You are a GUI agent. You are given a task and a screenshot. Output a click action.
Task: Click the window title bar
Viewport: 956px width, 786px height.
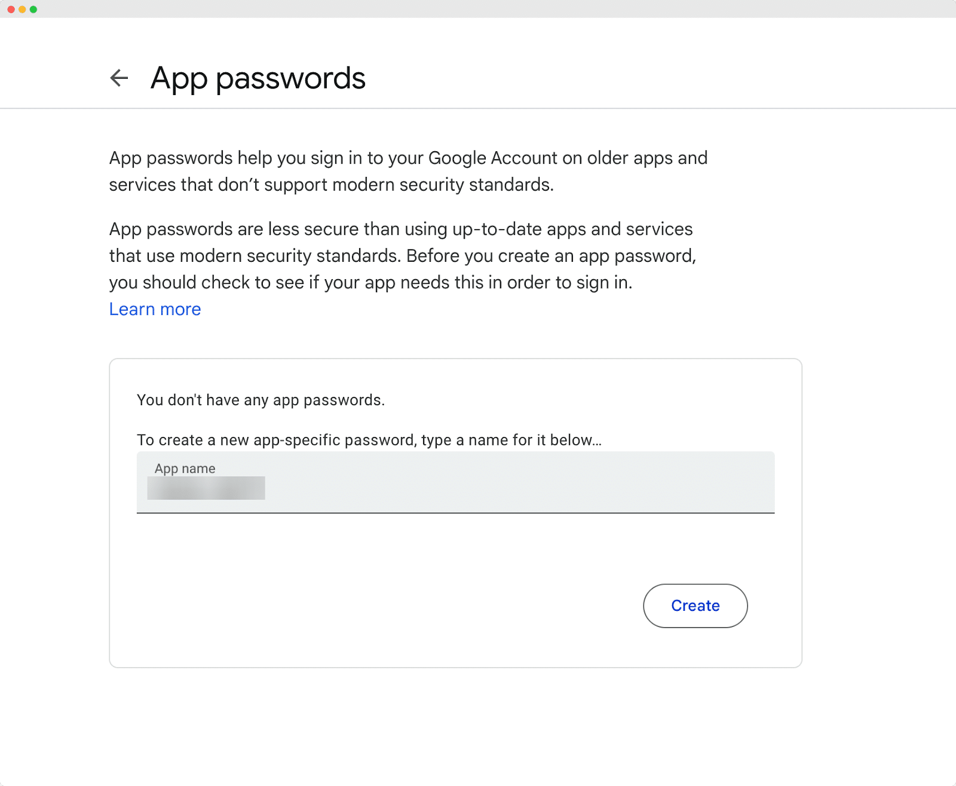coord(478,9)
